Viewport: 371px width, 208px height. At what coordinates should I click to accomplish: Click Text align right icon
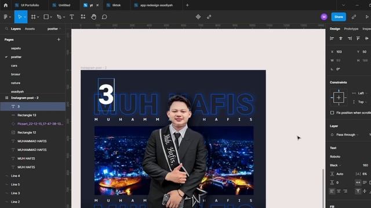(345, 191)
